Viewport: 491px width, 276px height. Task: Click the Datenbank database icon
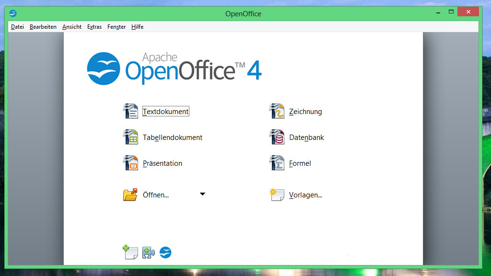click(277, 137)
